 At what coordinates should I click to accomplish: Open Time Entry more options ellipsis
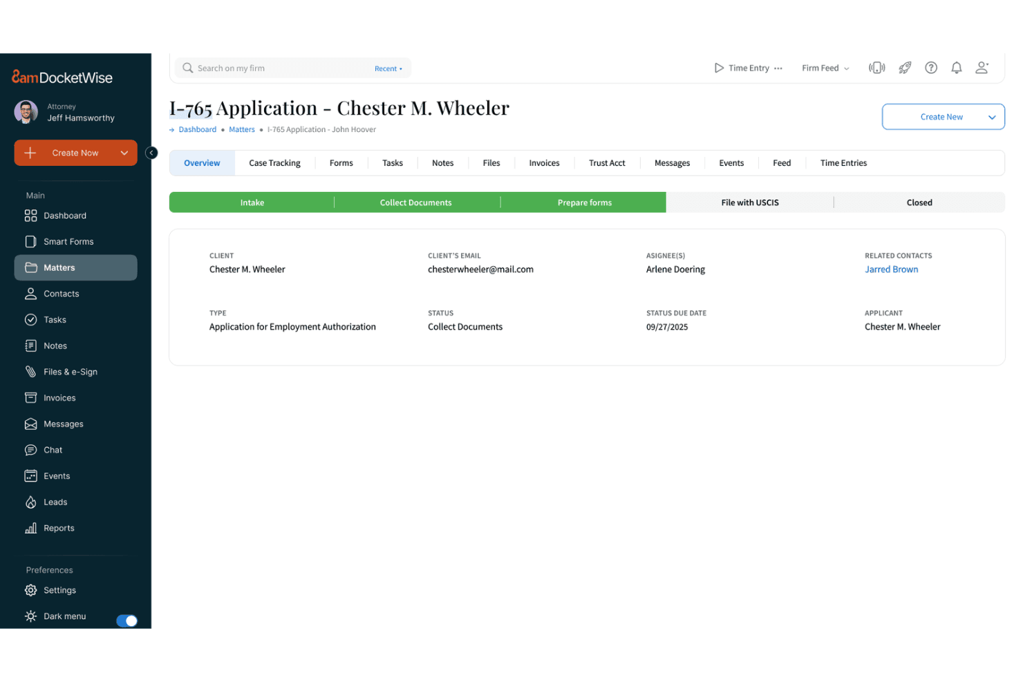click(x=778, y=68)
